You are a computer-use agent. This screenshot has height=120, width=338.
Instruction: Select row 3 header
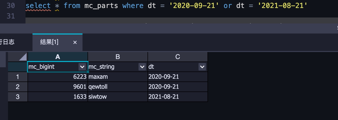tap(18, 97)
